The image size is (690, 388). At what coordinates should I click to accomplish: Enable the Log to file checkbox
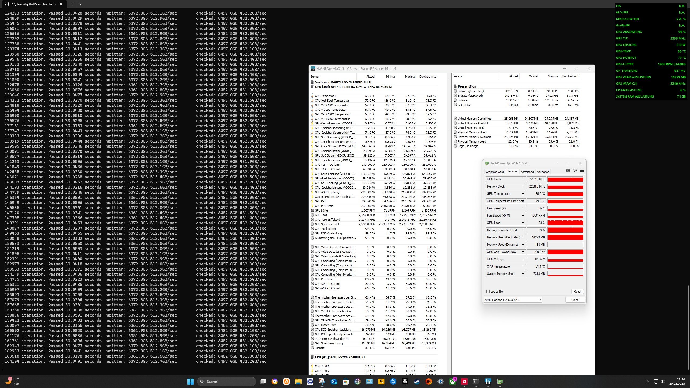[488, 292]
